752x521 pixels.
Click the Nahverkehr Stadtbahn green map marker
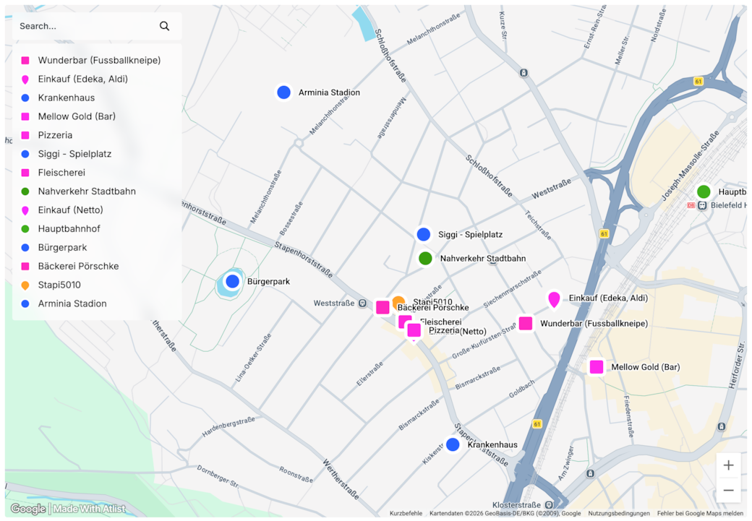point(425,258)
